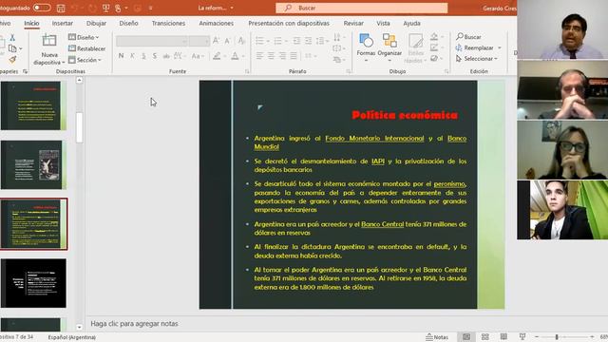The width and height of the screenshot is (608, 342).
Task: Click the Decrease Font Size icon
Action: [x=228, y=40]
